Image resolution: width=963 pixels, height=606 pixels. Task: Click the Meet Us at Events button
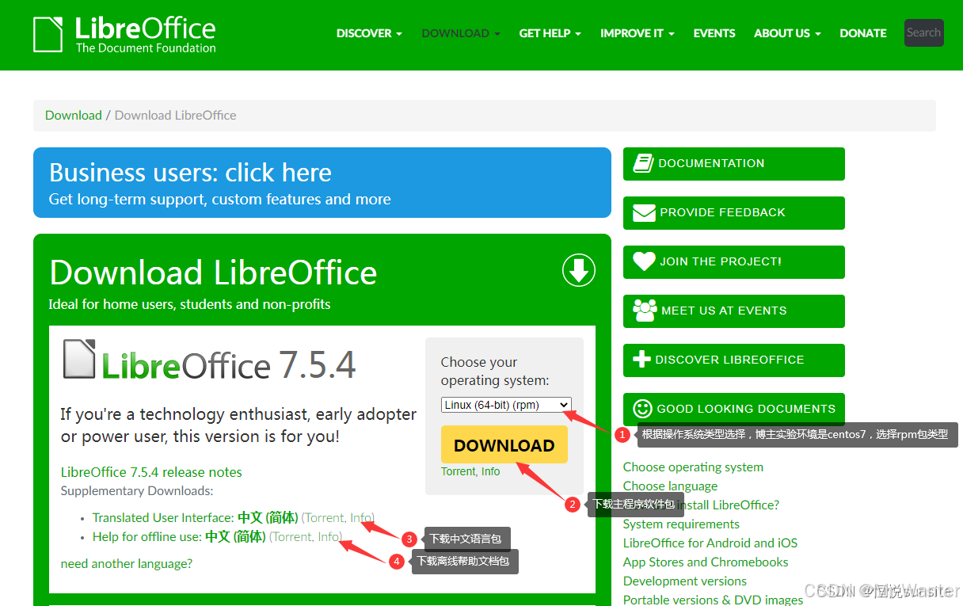pyautogui.click(x=734, y=311)
